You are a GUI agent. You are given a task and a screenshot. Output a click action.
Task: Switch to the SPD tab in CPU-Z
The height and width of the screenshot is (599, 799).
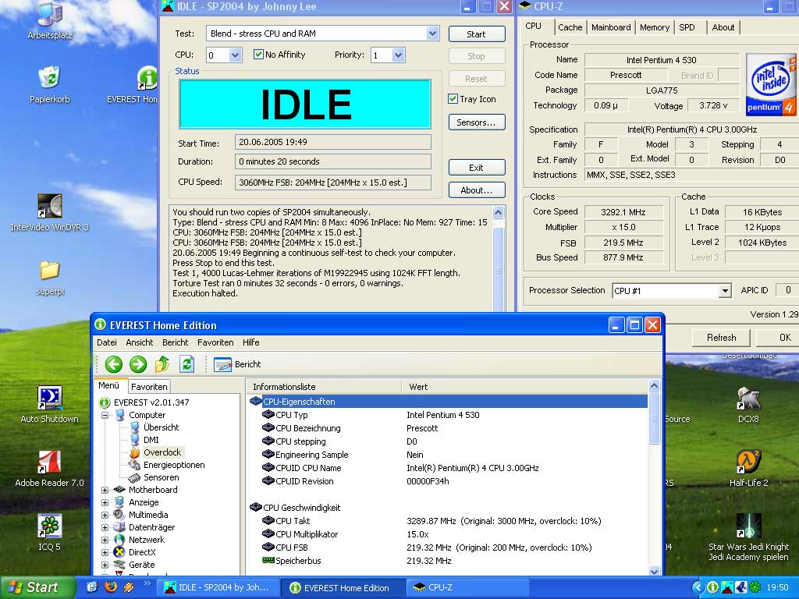(x=687, y=27)
